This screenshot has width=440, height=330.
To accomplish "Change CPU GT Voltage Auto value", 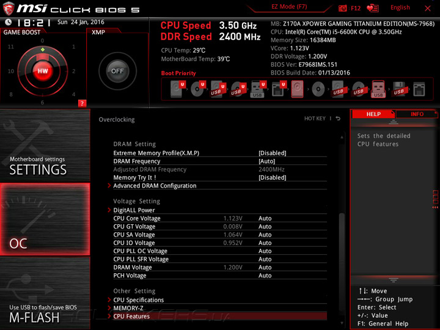I will tap(265, 227).
